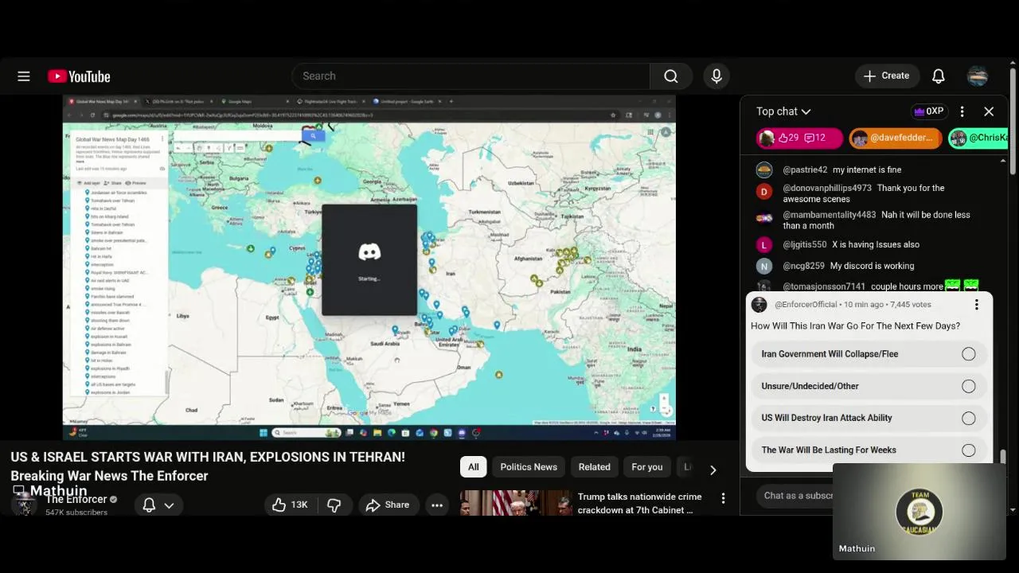Open the 0XP crown badge

[x=929, y=111]
